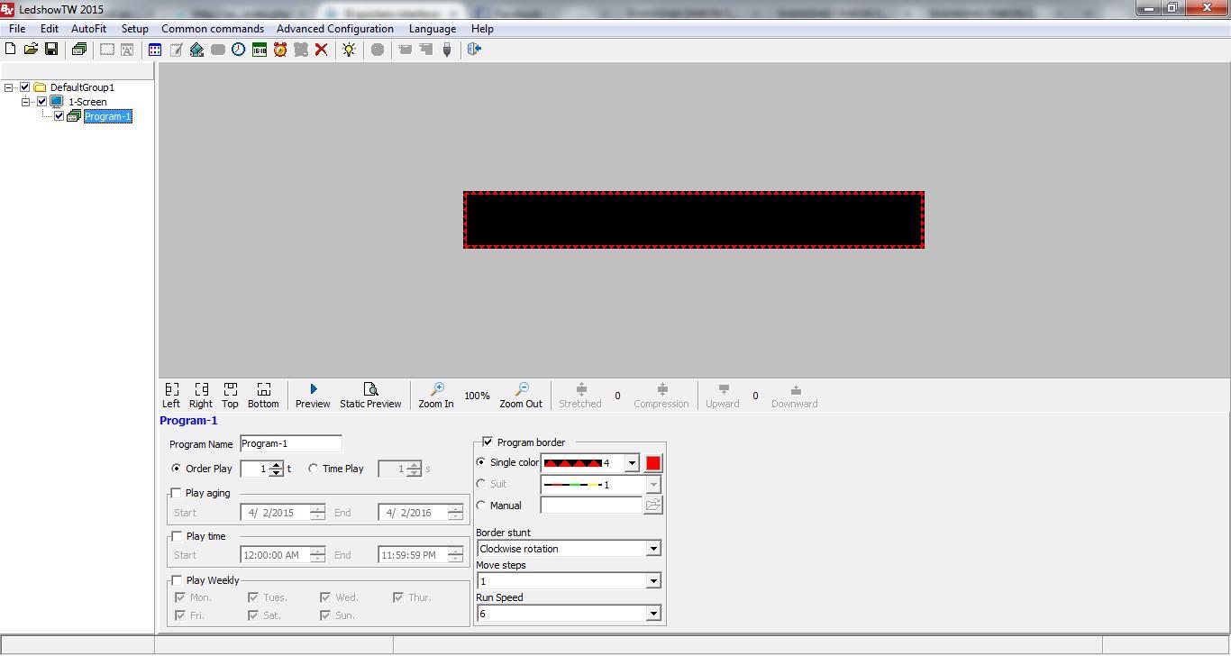Open the Language menu
Screen dimensions: 1231x656
click(x=433, y=29)
